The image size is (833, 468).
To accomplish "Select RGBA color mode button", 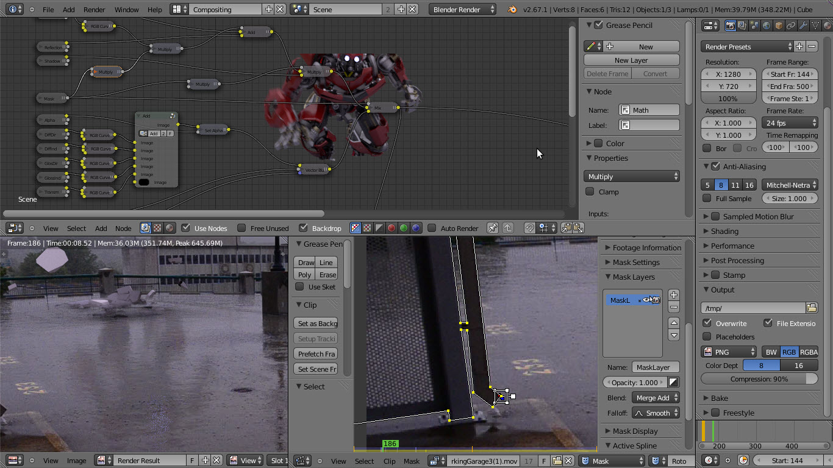I will (809, 352).
